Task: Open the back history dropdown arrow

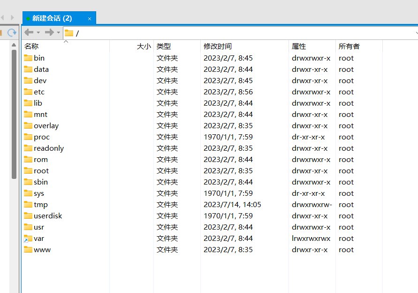Action: (x=38, y=32)
